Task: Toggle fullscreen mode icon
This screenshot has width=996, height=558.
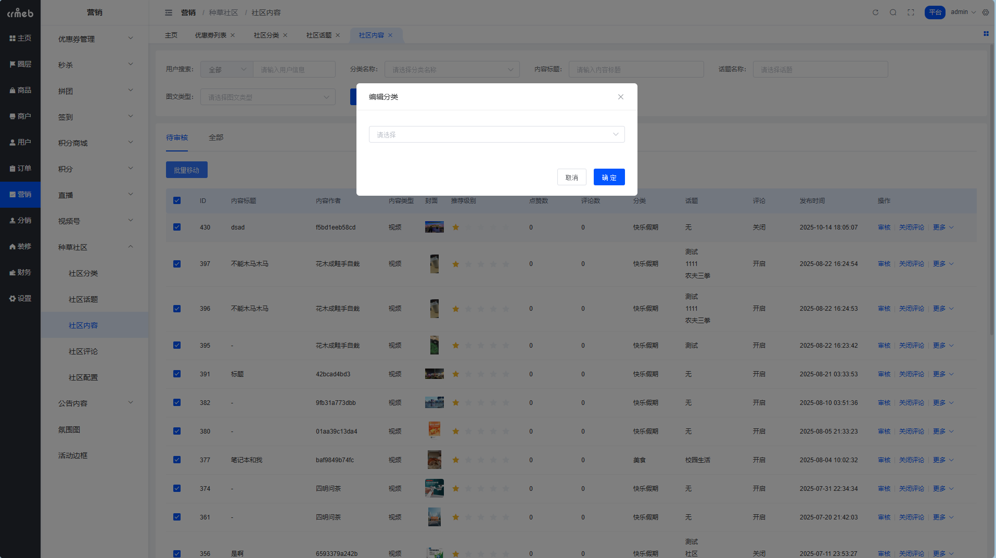Action: [x=911, y=12]
